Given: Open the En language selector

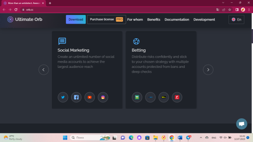Looking at the screenshot, I should click(x=236, y=19).
